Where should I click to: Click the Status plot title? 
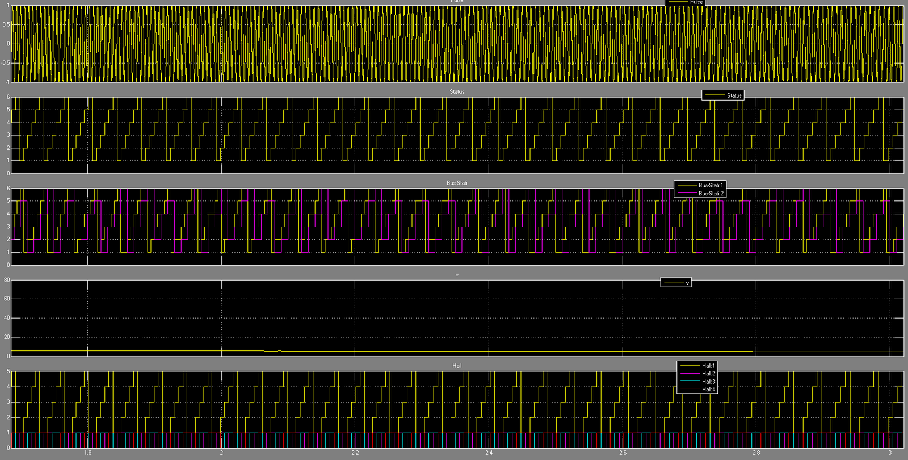point(457,91)
